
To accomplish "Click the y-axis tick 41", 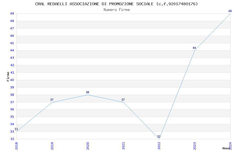I will [12, 72].
